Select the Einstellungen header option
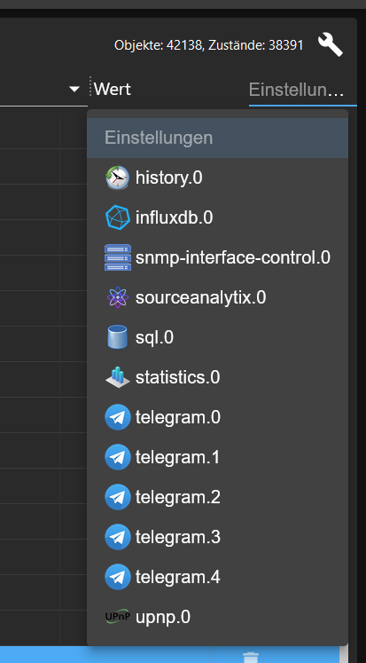 click(x=217, y=138)
